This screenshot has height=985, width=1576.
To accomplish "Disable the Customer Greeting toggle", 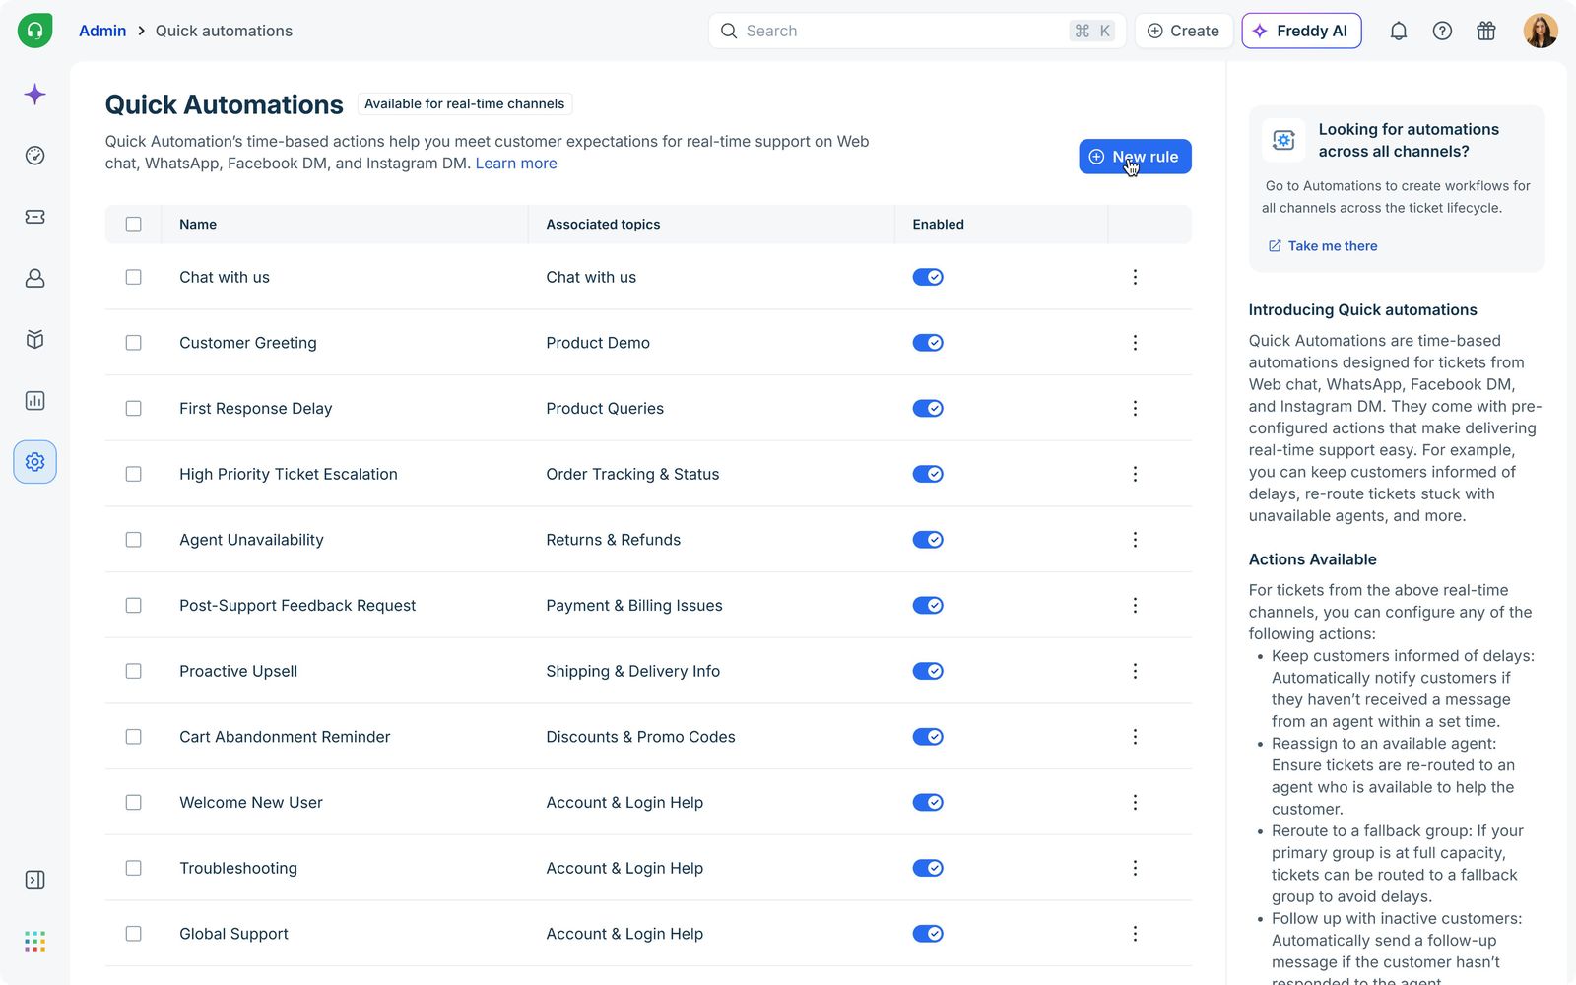I will 928,343.
